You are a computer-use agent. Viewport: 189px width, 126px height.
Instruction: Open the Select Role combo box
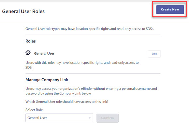tap(59, 118)
